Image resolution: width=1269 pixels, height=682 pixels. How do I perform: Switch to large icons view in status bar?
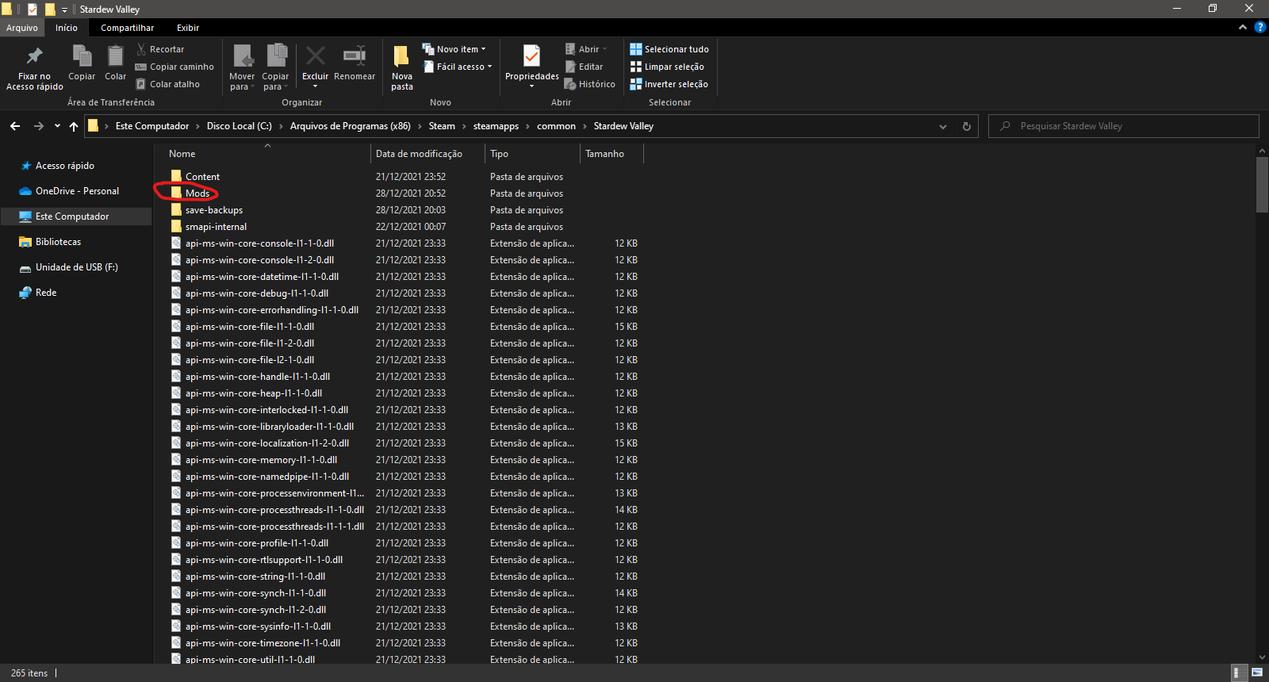tap(1256, 672)
